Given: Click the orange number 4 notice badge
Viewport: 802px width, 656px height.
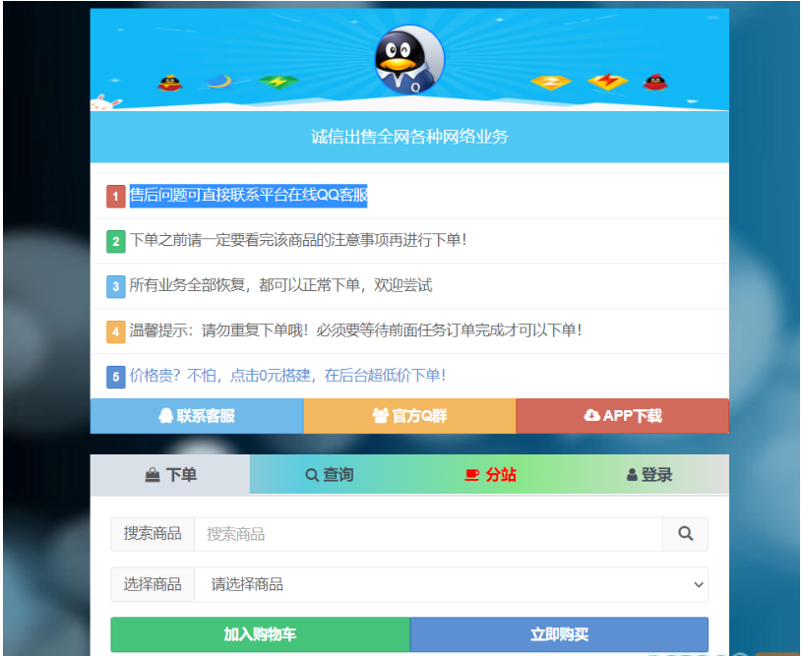Looking at the screenshot, I should tap(116, 331).
